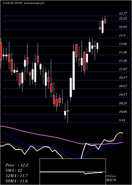Click the 11.07 price axis label
Viewport: 132px width, 185px height.
(x=123, y=69)
